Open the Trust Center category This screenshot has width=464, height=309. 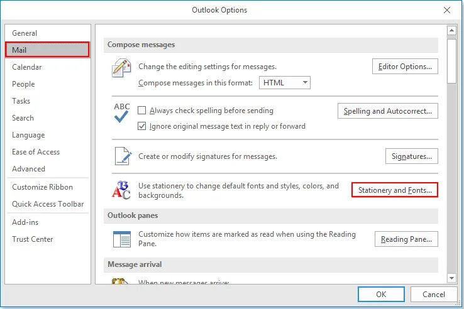[48, 239]
